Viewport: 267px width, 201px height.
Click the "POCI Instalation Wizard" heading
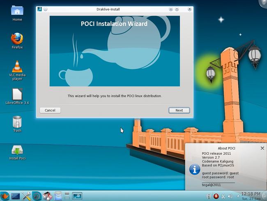coord(114,24)
